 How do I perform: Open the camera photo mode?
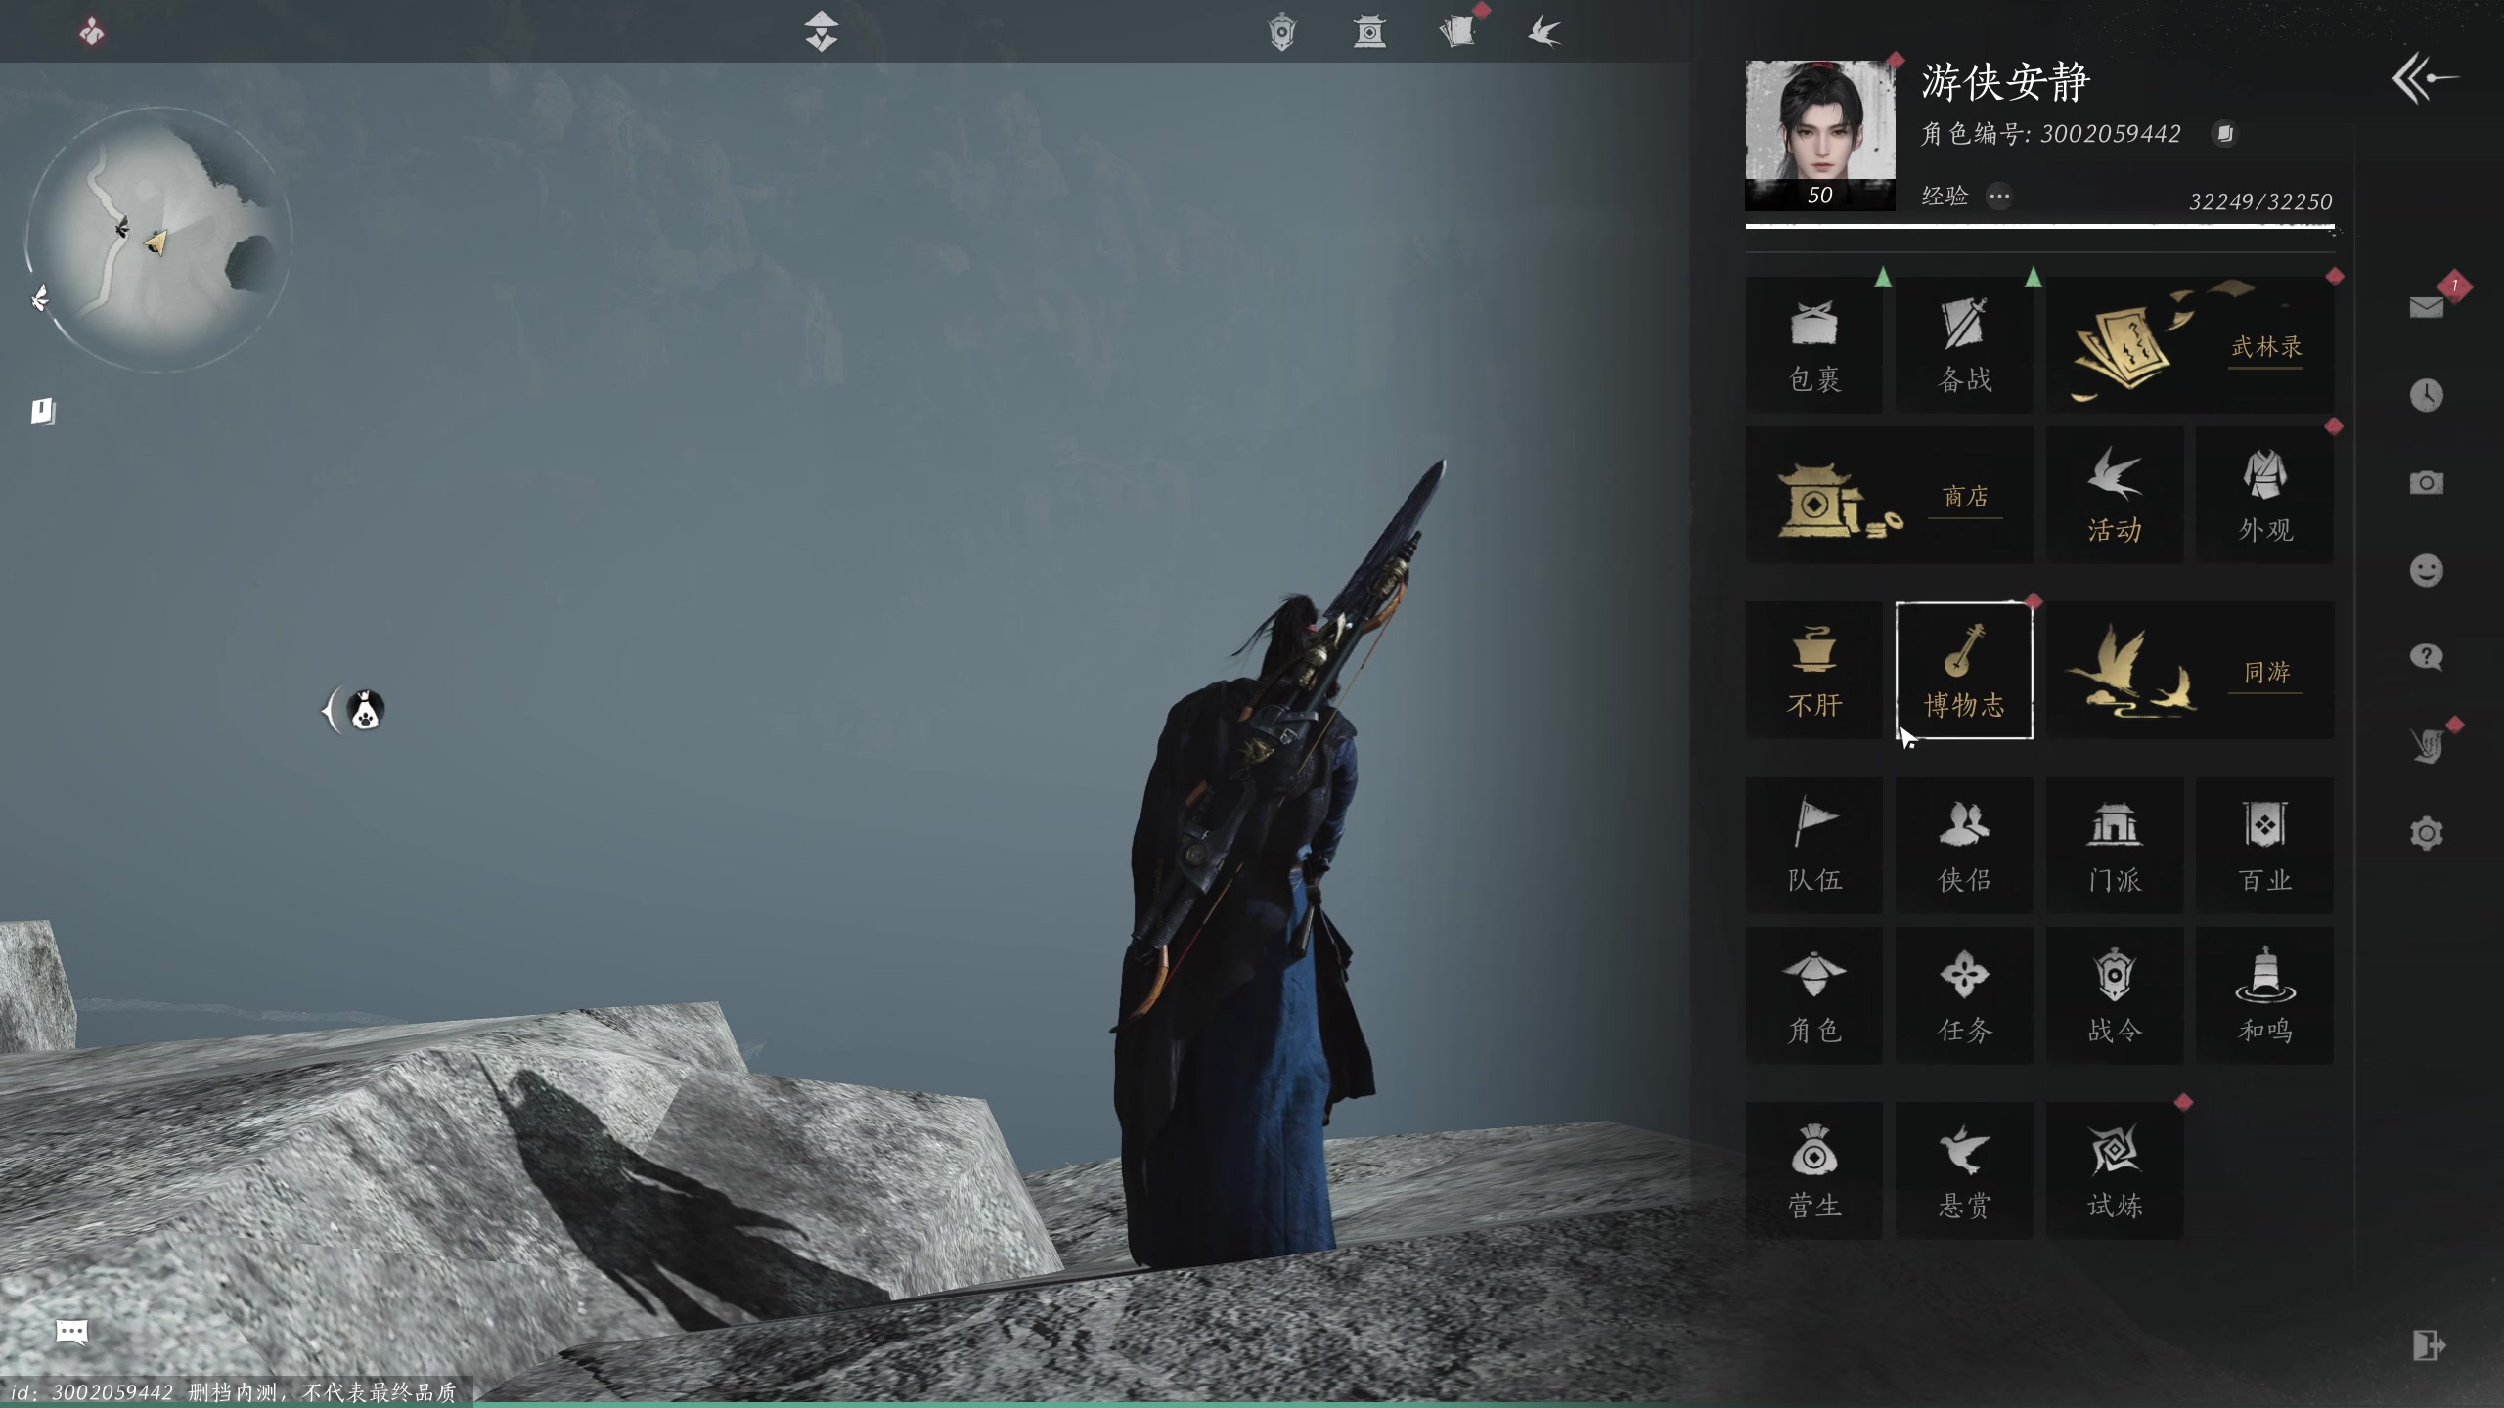tap(2426, 482)
